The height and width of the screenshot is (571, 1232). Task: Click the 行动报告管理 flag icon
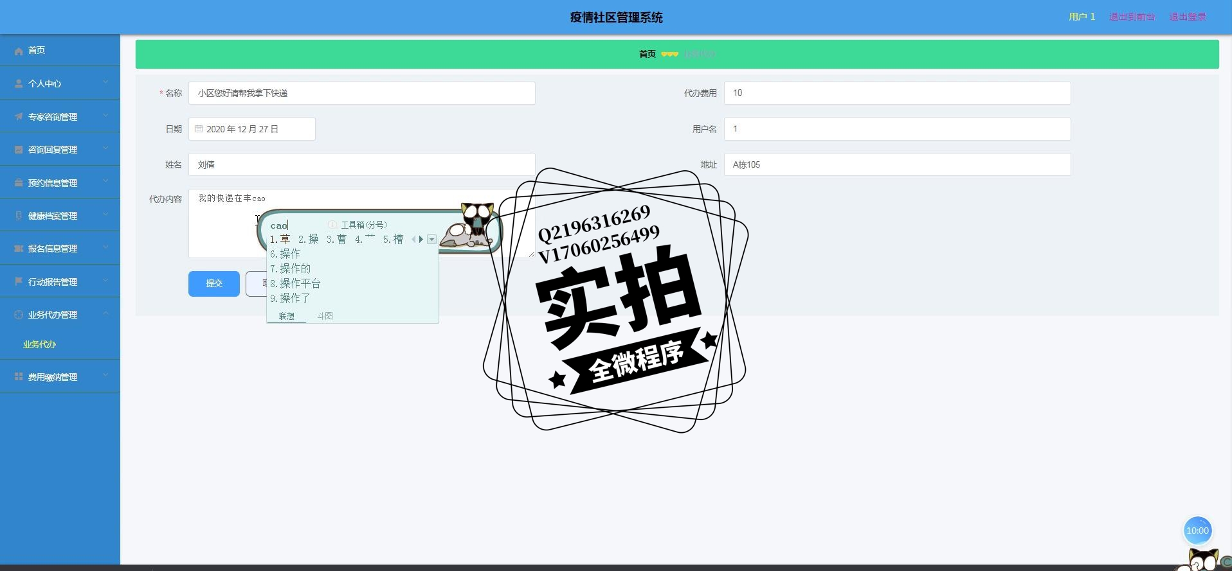[x=19, y=281]
